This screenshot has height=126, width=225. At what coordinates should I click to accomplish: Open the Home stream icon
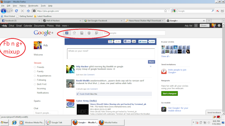pyautogui.click(x=74, y=33)
